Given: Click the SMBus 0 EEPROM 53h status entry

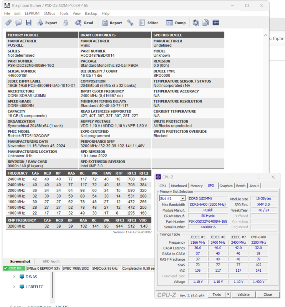Looking at the screenshot, I should [x=43, y=268].
